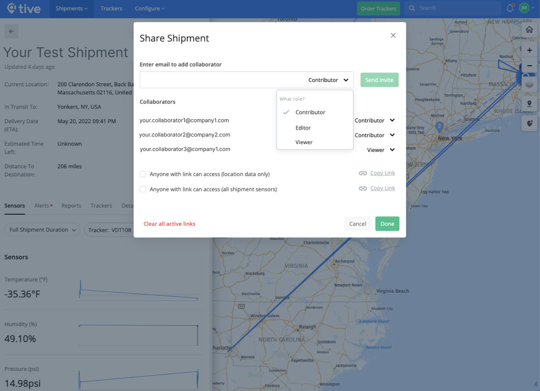Click the Humidity sensor chart
Image resolution: width=540 pixels, height=391 pixels.
(138, 335)
